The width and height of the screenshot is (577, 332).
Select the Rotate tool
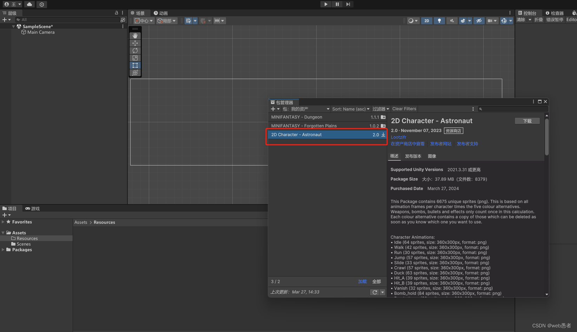[x=135, y=50]
